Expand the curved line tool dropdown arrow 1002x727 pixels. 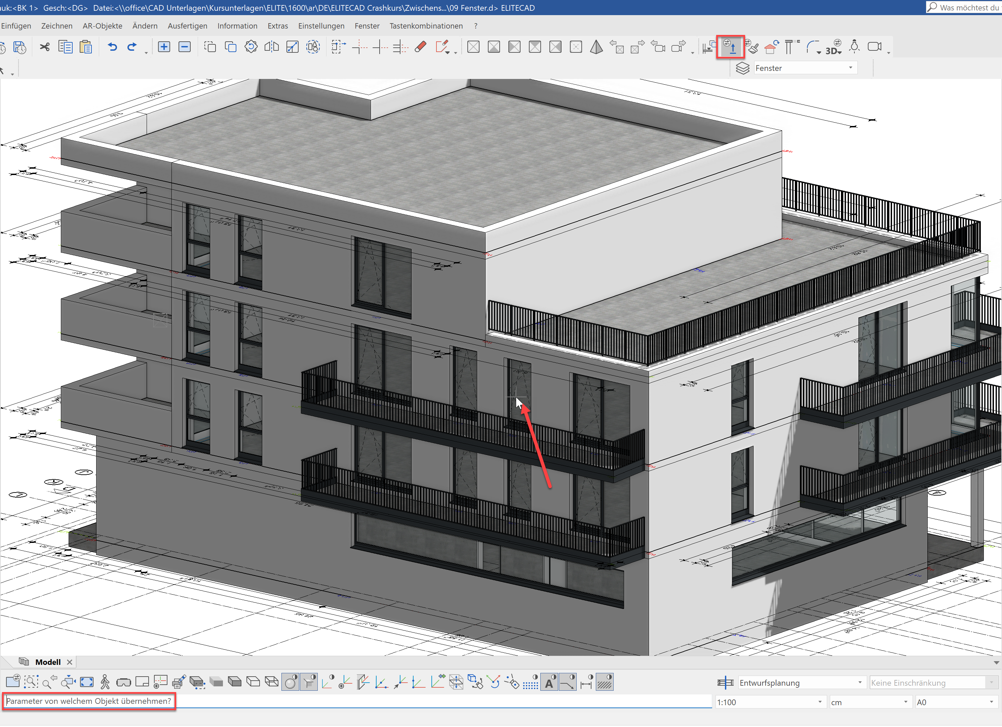tap(819, 52)
